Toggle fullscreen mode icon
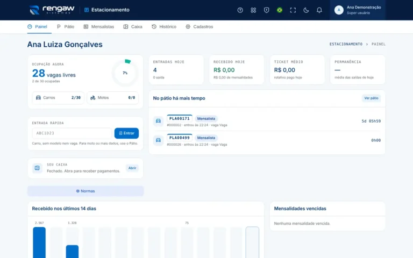The width and height of the screenshot is (413, 258). [293, 10]
